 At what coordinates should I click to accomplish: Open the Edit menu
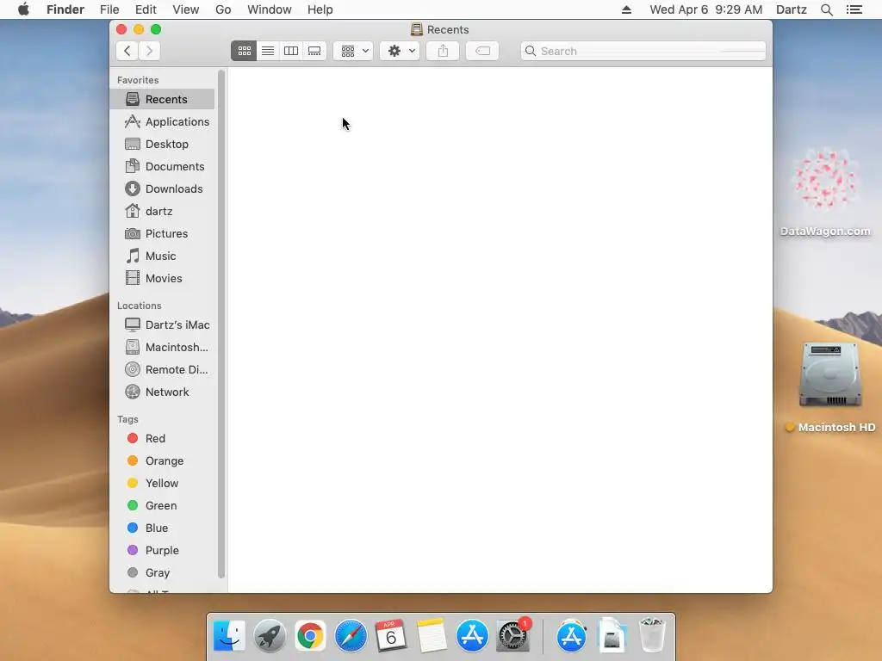[146, 9]
